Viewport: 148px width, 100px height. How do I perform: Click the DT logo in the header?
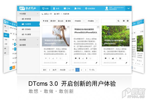tap(28, 8)
